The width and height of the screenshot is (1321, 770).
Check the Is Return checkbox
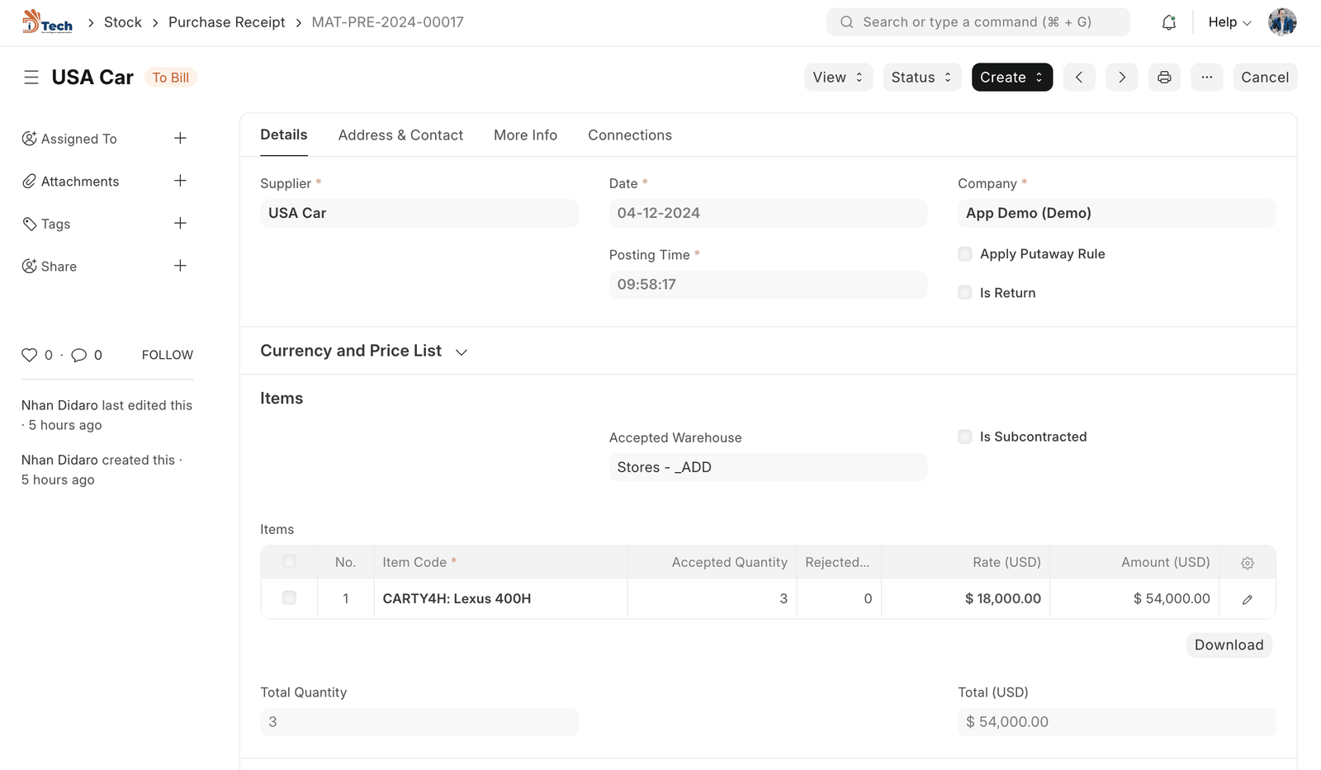[964, 292]
